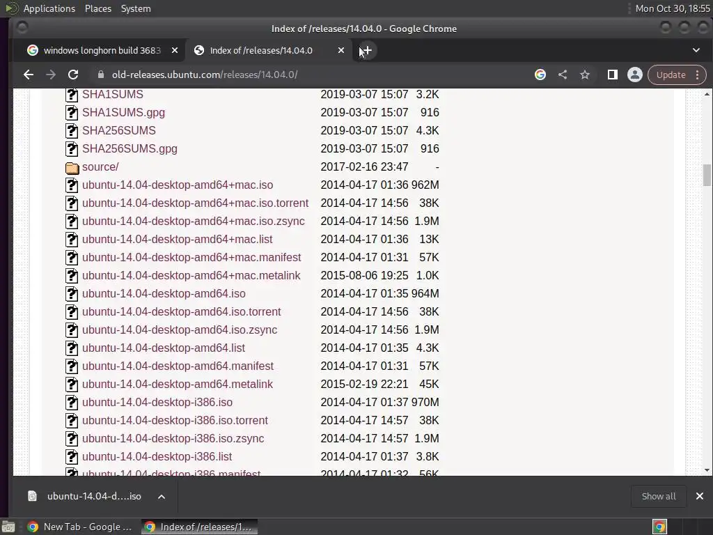This screenshot has height=535, width=713.
Task: Toggle the browser side panel icon
Action: coord(613,75)
